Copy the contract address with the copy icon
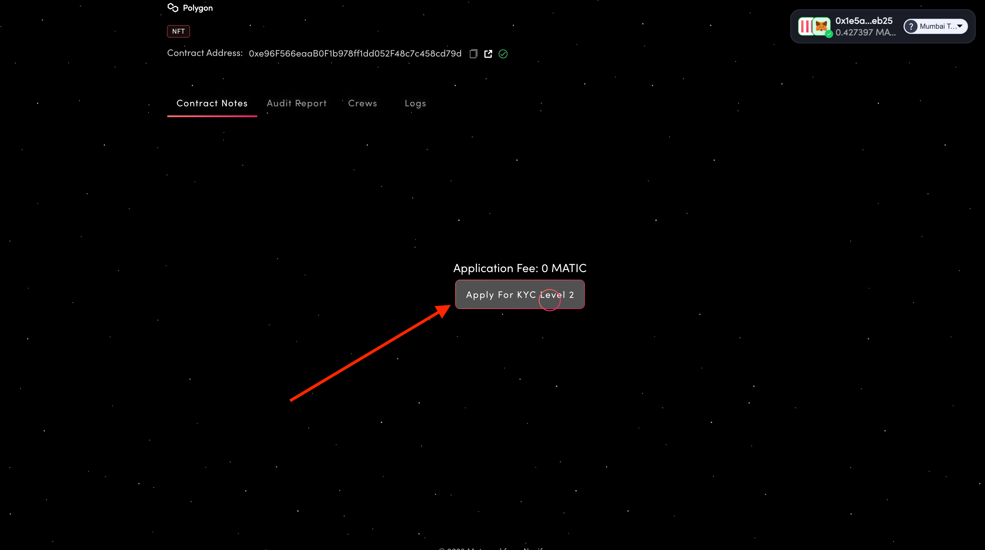The height and width of the screenshot is (550, 985). (x=473, y=54)
